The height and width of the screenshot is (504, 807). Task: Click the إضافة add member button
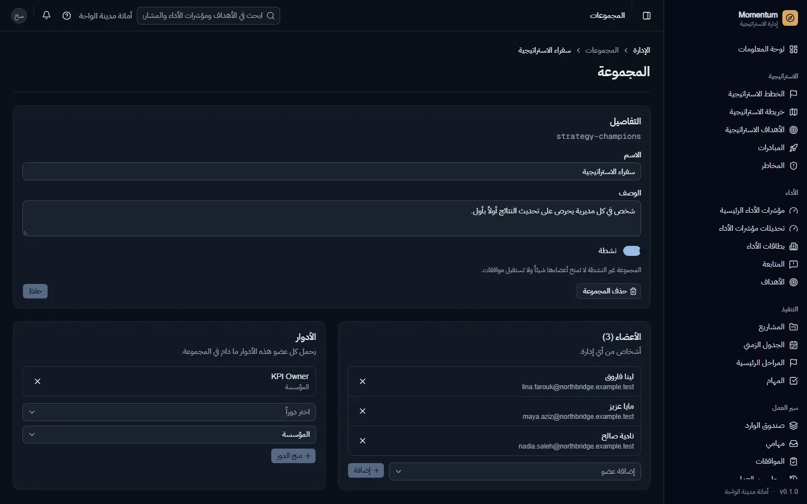[x=366, y=470]
